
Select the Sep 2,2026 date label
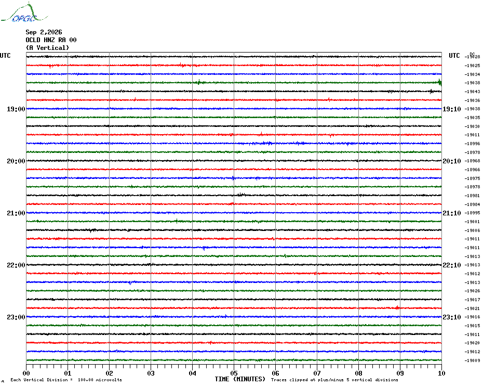click(44, 32)
